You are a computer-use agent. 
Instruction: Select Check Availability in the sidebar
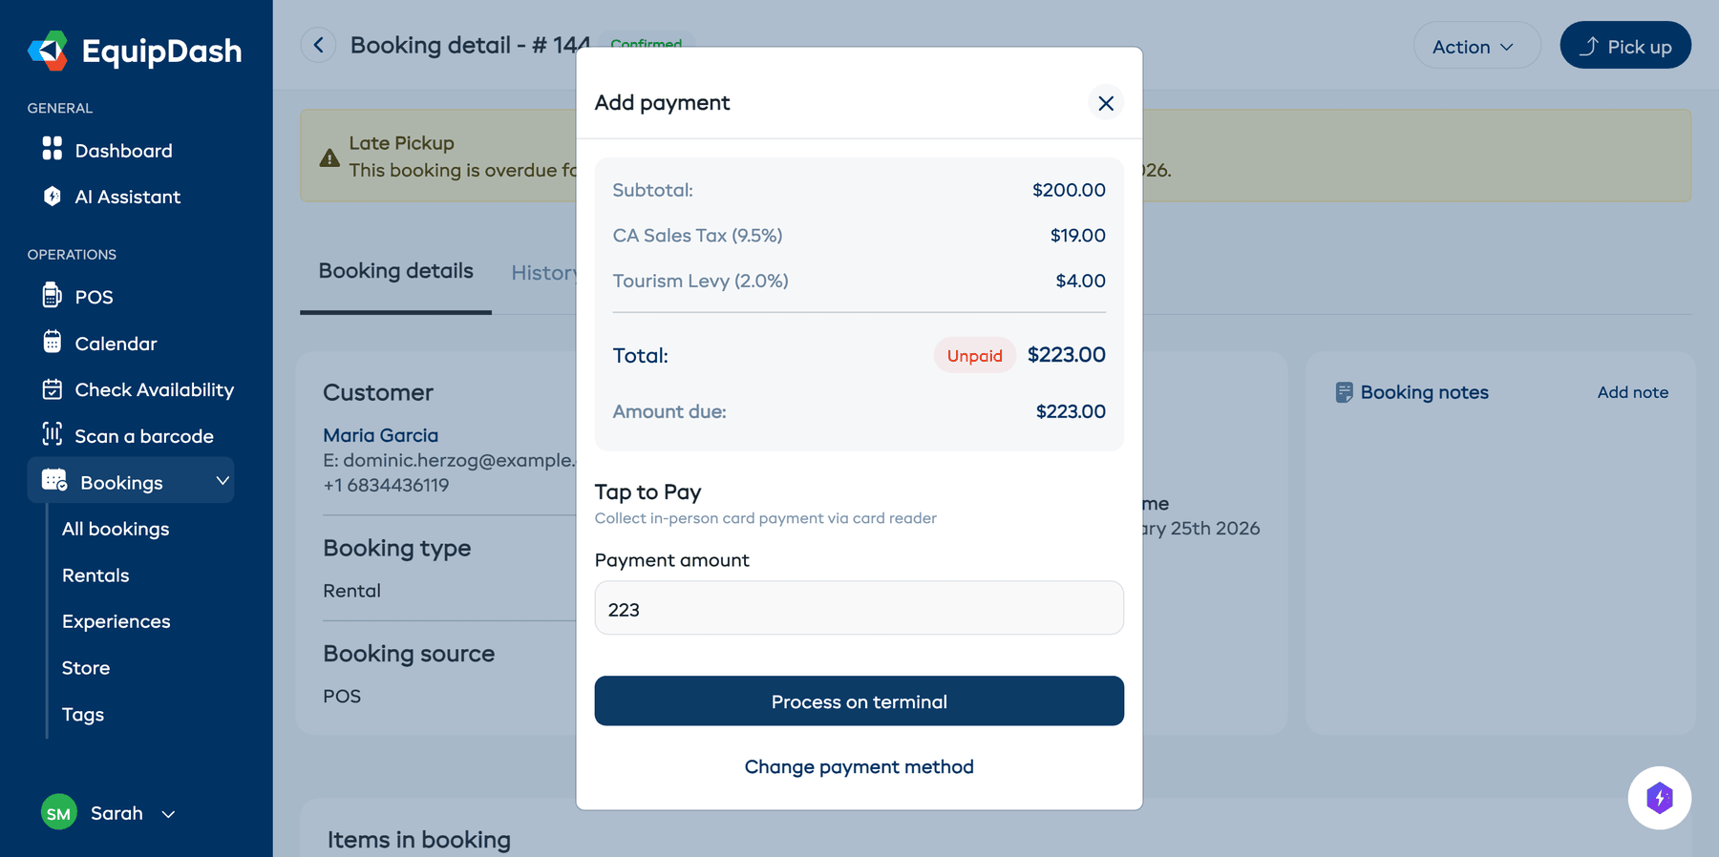pyautogui.click(x=154, y=389)
